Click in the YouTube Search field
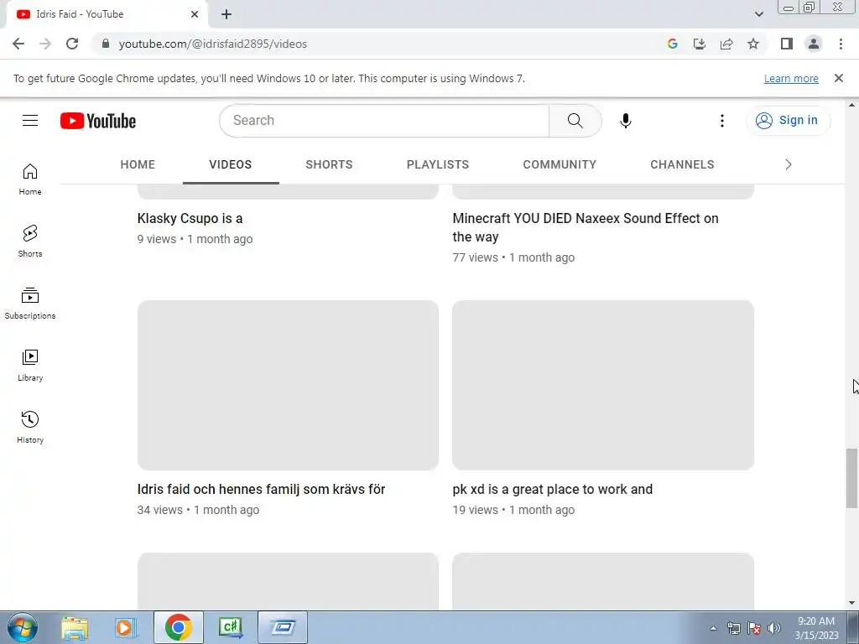This screenshot has width=859, height=644. (x=384, y=121)
